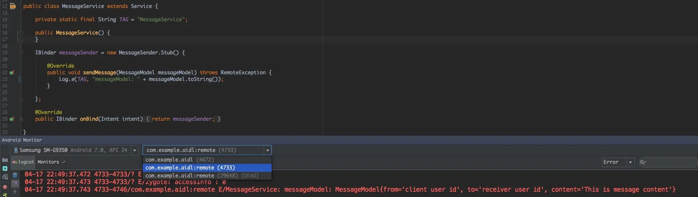Click 'return messageSender;' in onBind

tap(183, 119)
